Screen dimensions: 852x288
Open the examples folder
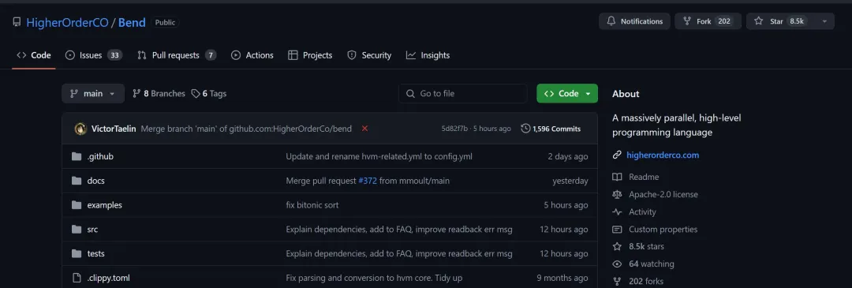pos(104,205)
